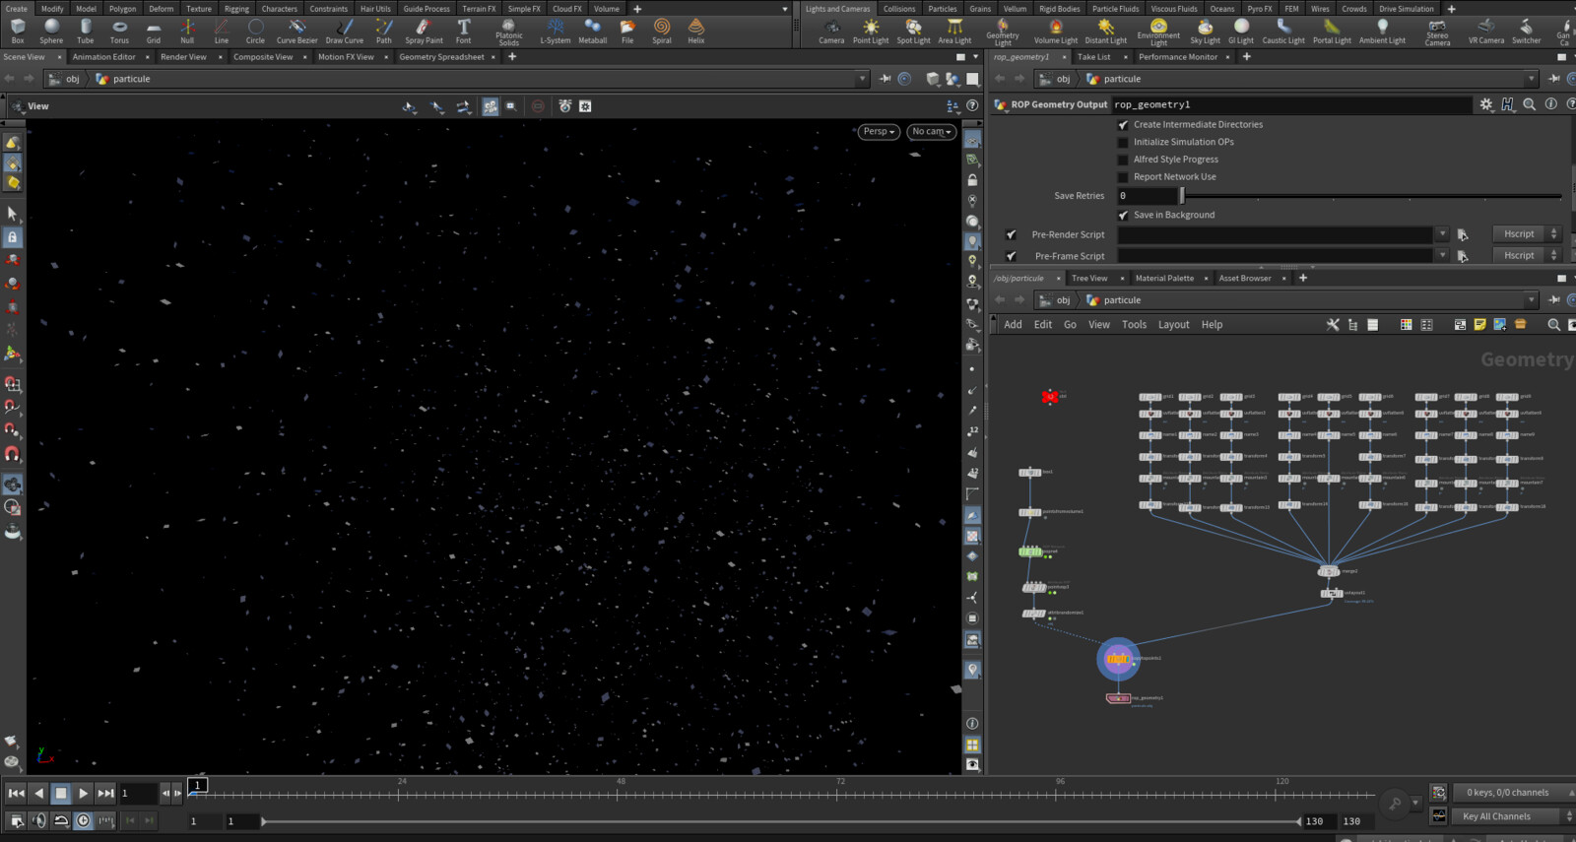Open Pre-Frame Script language Hscript dropdown
The height and width of the screenshot is (842, 1576).
pyautogui.click(x=1528, y=256)
